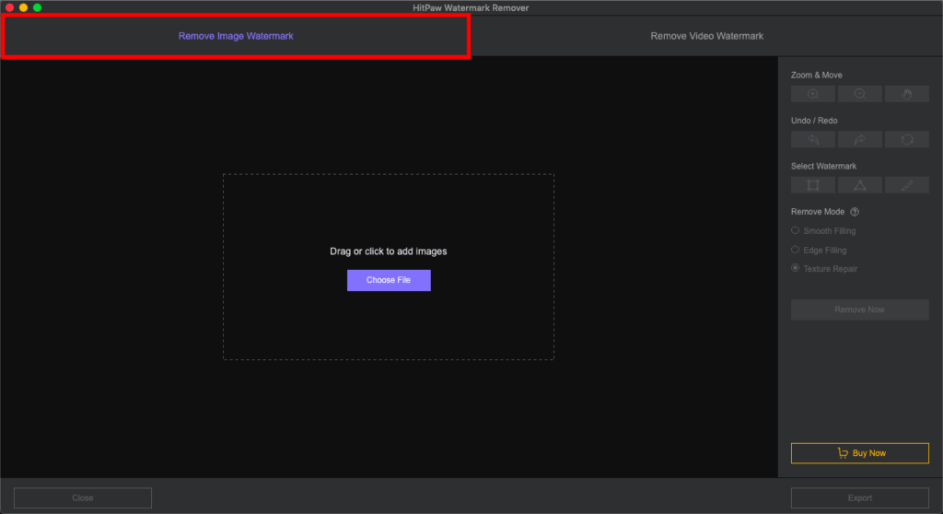This screenshot has height=514, width=943.
Task: Click the yellow minimize window dot
Action: coord(23,7)
